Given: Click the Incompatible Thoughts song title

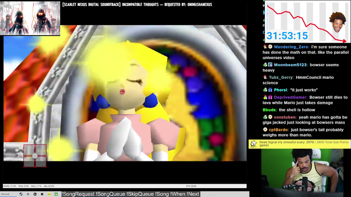Looking at the screenshot, I should coord(140,4).
